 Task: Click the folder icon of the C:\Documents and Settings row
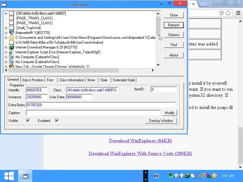[x=12, y=38]
